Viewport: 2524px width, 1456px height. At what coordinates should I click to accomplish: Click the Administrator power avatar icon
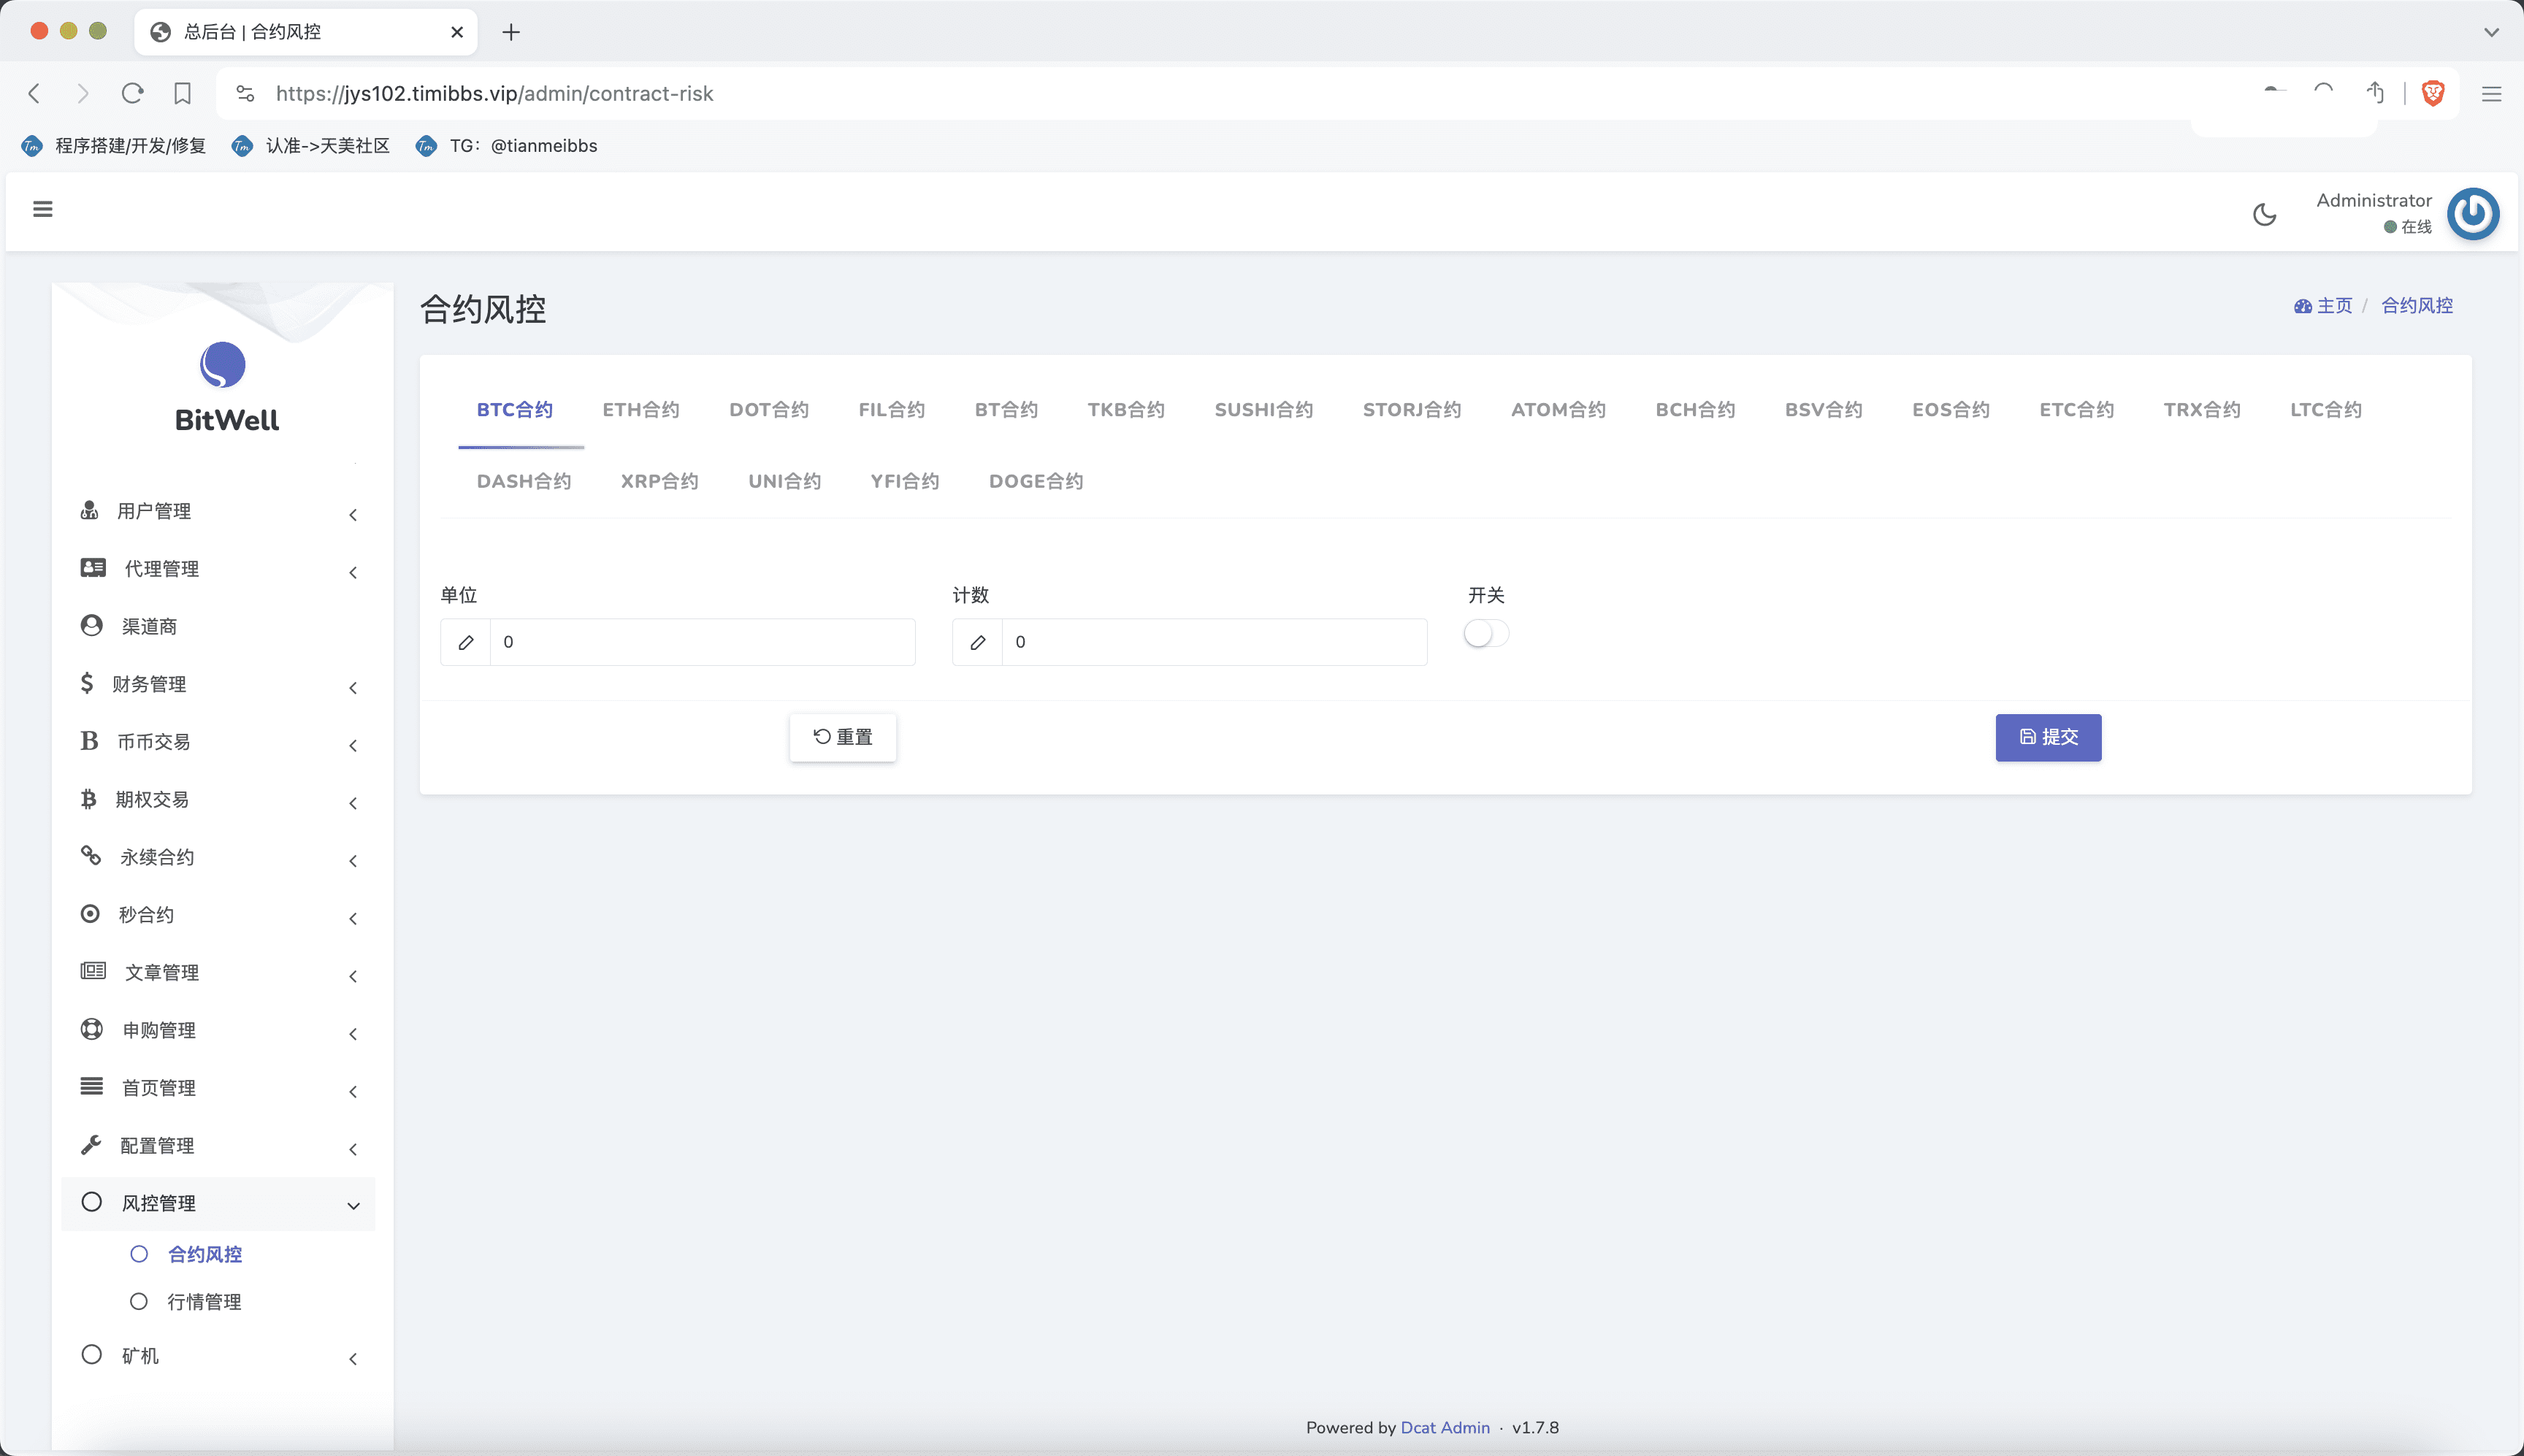click(2473, 214)
